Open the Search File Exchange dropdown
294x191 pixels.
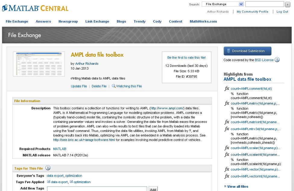pyautogui.click(x=223, y=4)
